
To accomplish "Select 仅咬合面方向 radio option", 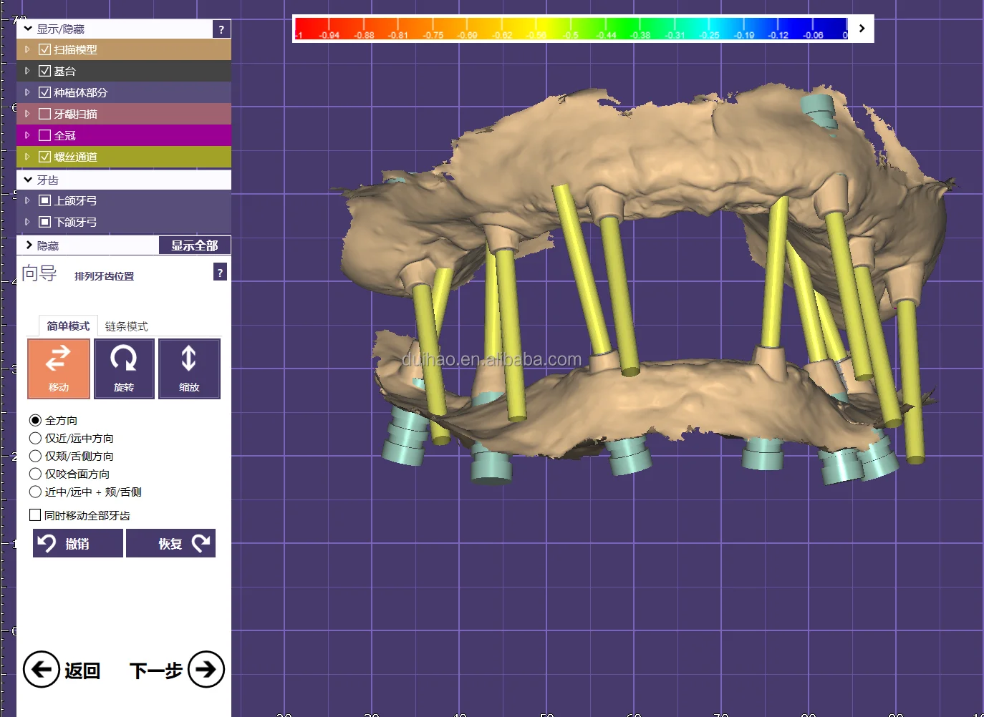I will [35, 474].
